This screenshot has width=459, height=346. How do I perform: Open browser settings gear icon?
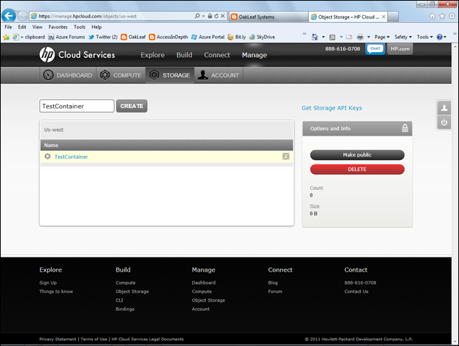tap(452, 16)
